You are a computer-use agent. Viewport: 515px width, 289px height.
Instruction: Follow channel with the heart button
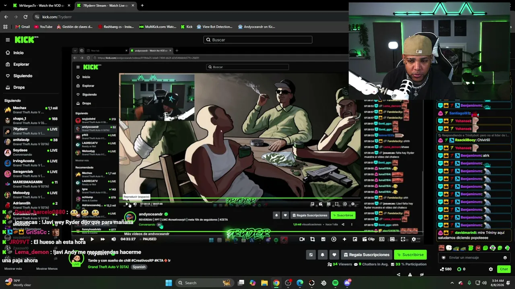coord(334,255)
